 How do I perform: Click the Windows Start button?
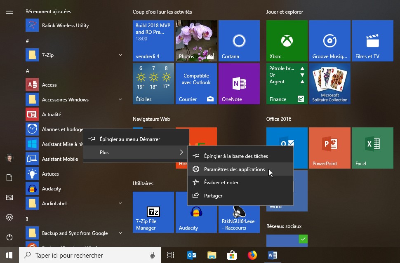pyautogui.click(x=9, y=256)
